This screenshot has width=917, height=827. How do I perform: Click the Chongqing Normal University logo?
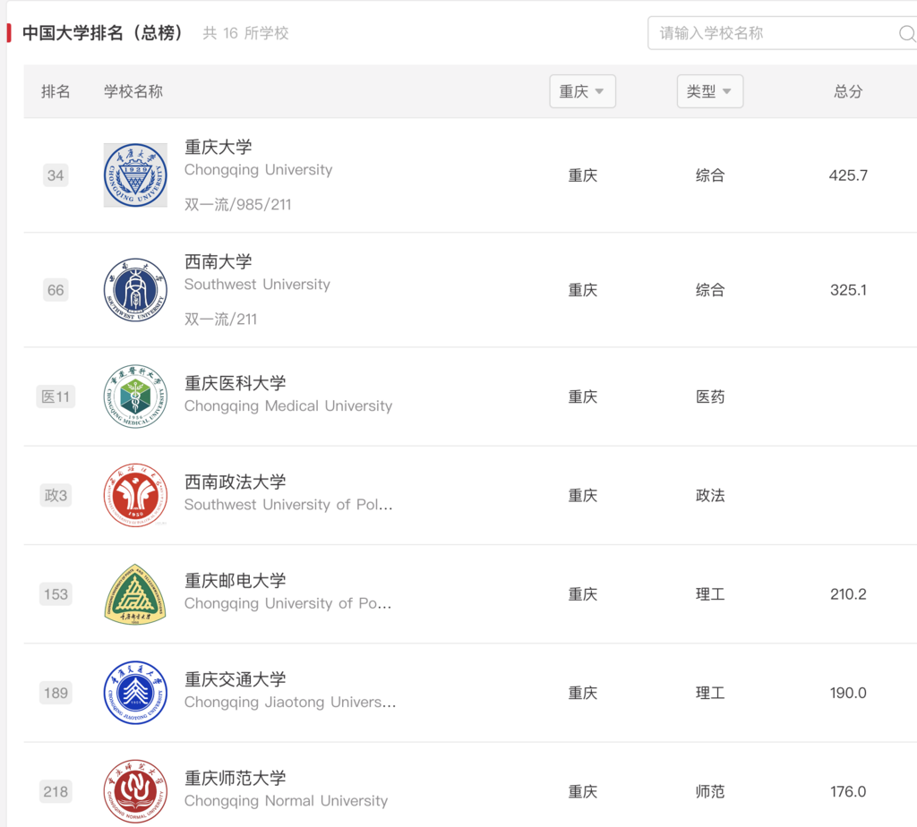tap(135, 791)
